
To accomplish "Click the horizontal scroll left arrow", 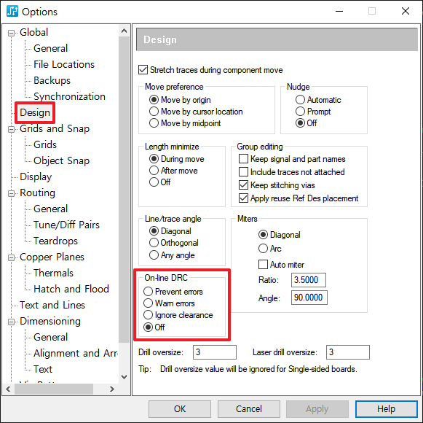I will 8,389.
